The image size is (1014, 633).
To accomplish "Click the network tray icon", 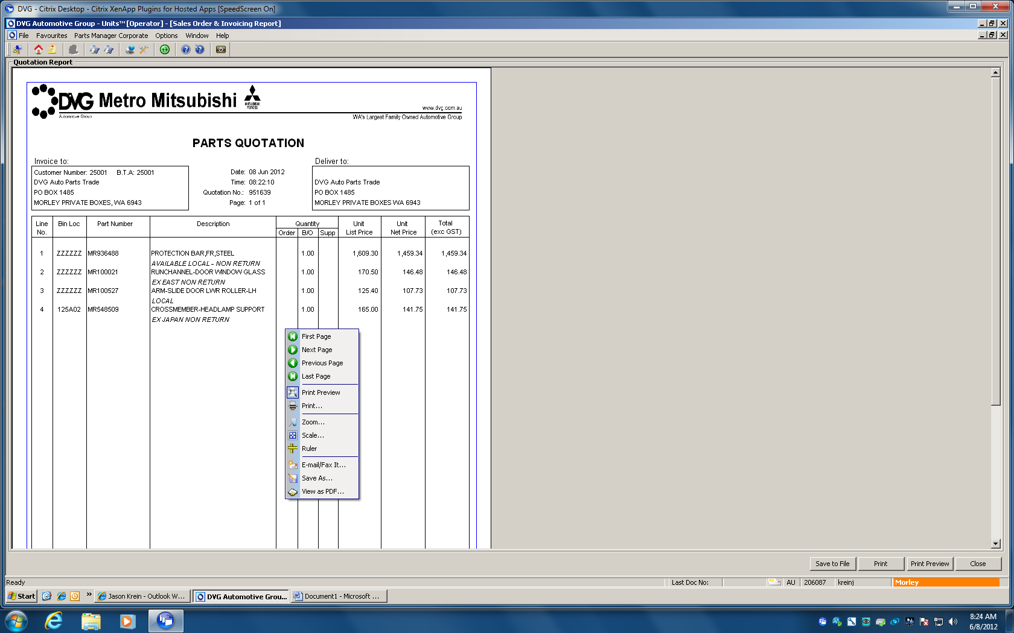I will click(x=939, y=622).
